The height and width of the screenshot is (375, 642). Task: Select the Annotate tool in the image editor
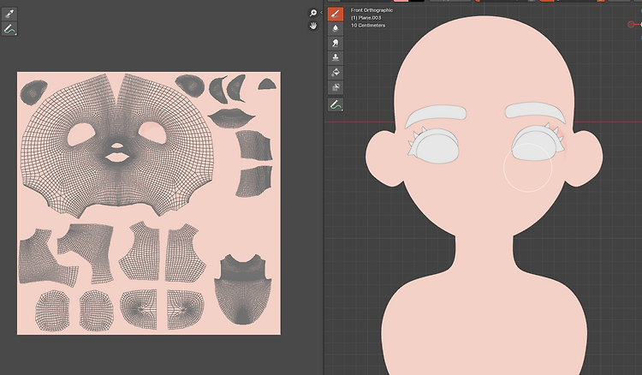[9, 28]
